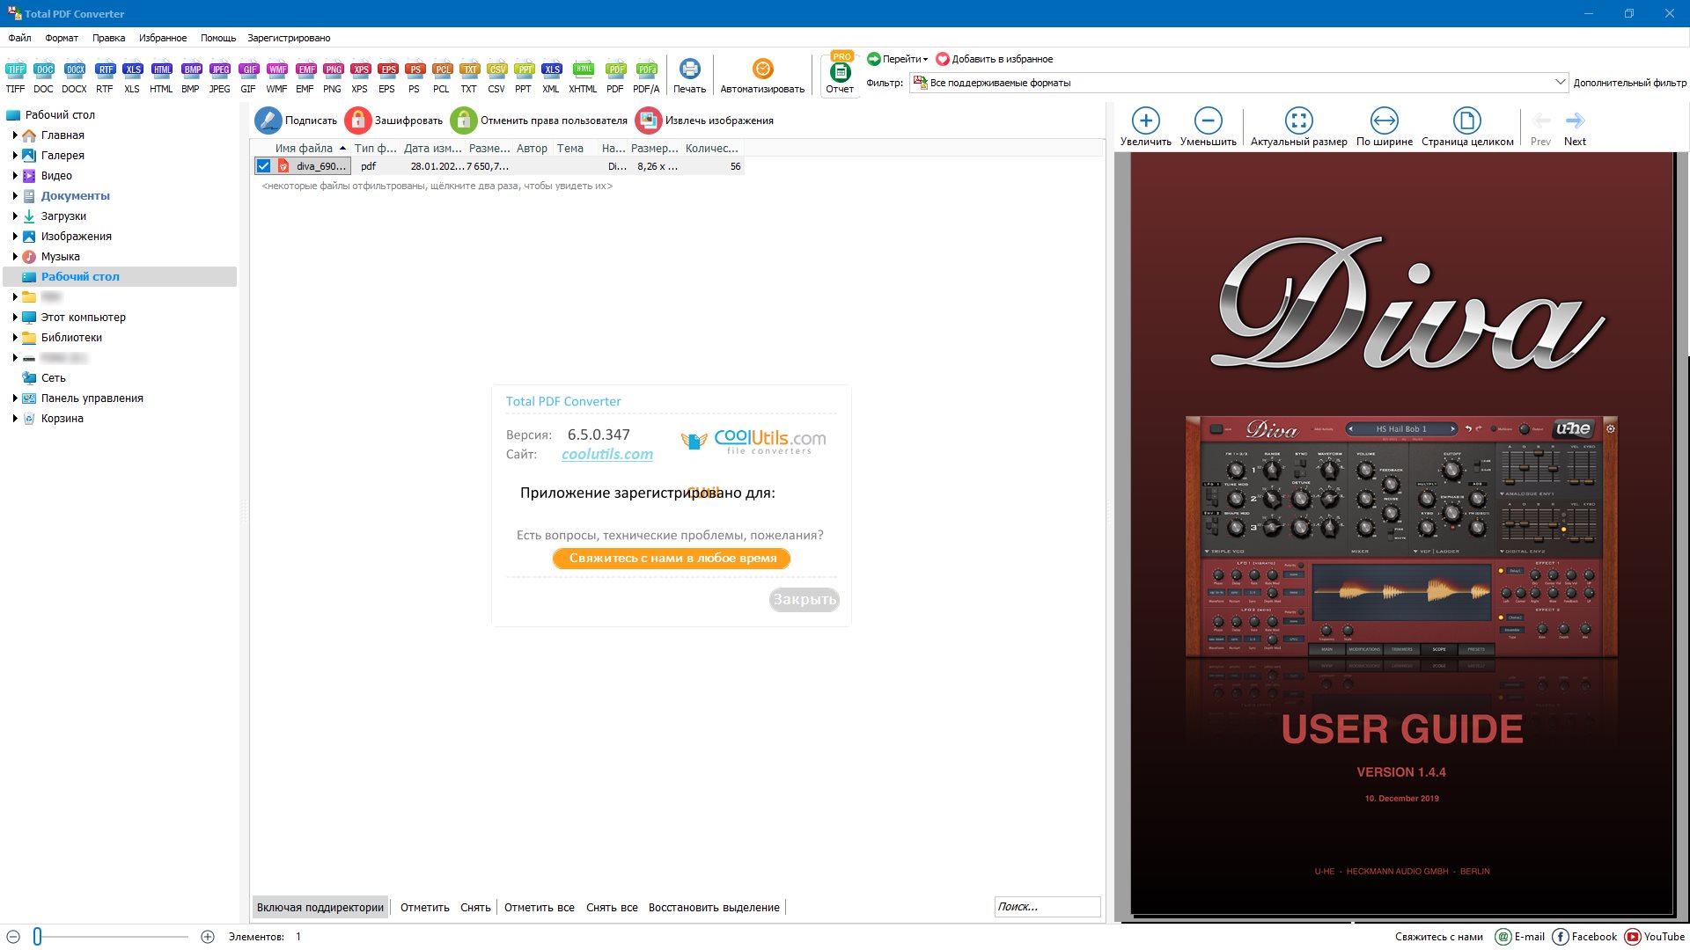Click the Закрыть button in dialog

click(804, 599)
